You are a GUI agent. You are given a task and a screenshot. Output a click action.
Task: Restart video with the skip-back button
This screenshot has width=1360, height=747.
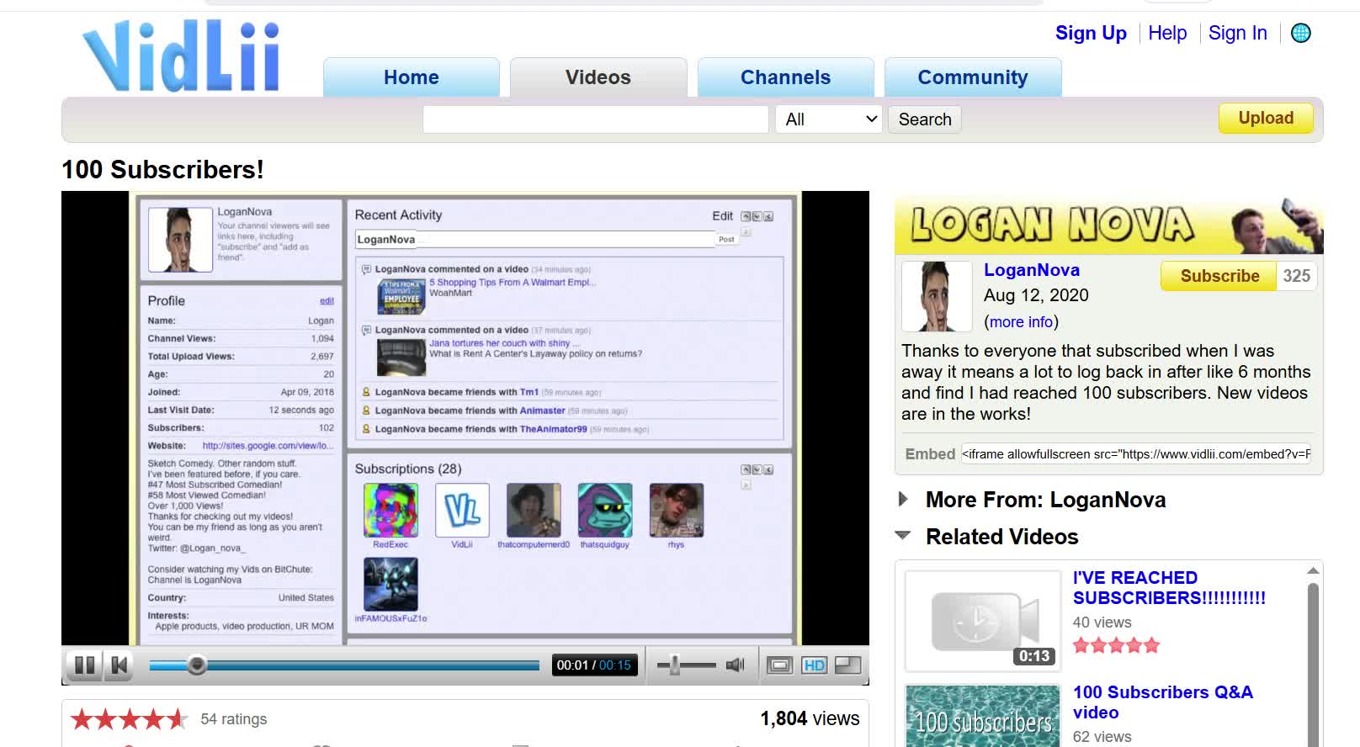120,665
